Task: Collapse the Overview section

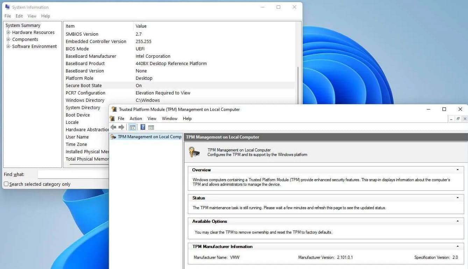Action: coord(458,170)
